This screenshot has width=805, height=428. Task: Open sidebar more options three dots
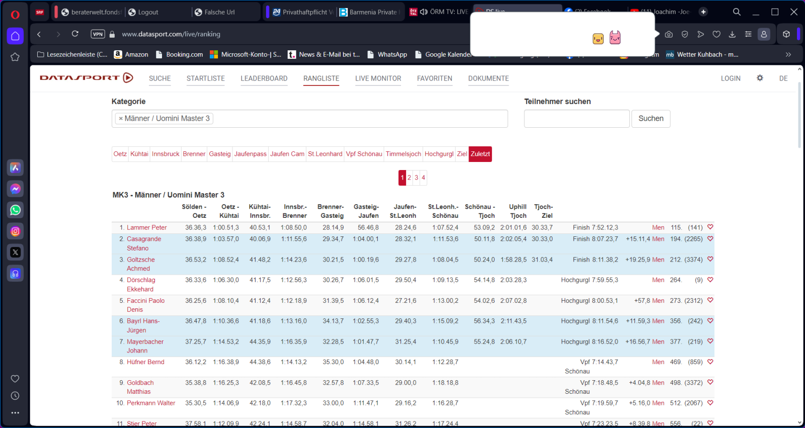pos(15,413)
